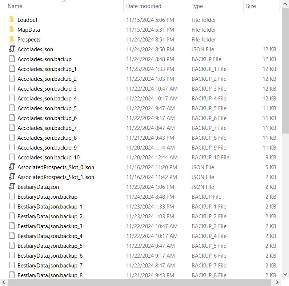
Task: Click the Accolades.json.backup_1 file icon
Action: pyautogui.click(x=12, y=69)
